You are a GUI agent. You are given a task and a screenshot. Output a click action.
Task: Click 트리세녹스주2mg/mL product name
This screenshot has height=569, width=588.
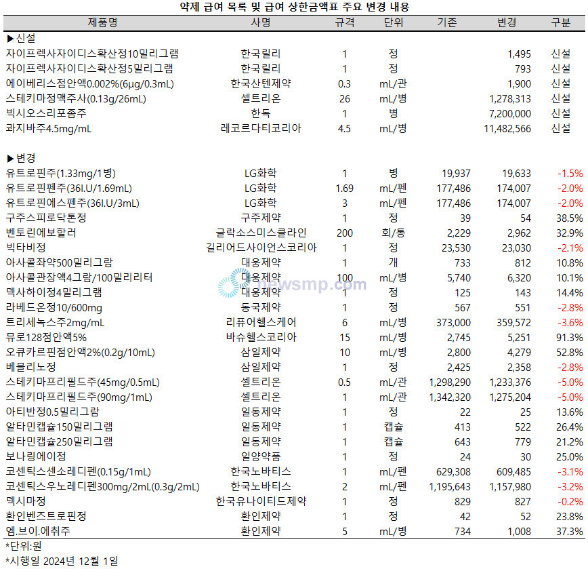(x=55, y=322)
